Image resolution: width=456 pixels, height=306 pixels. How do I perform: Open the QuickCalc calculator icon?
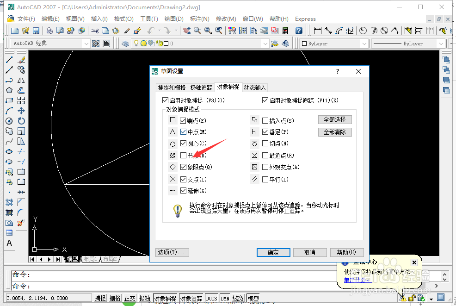point(285,31)
